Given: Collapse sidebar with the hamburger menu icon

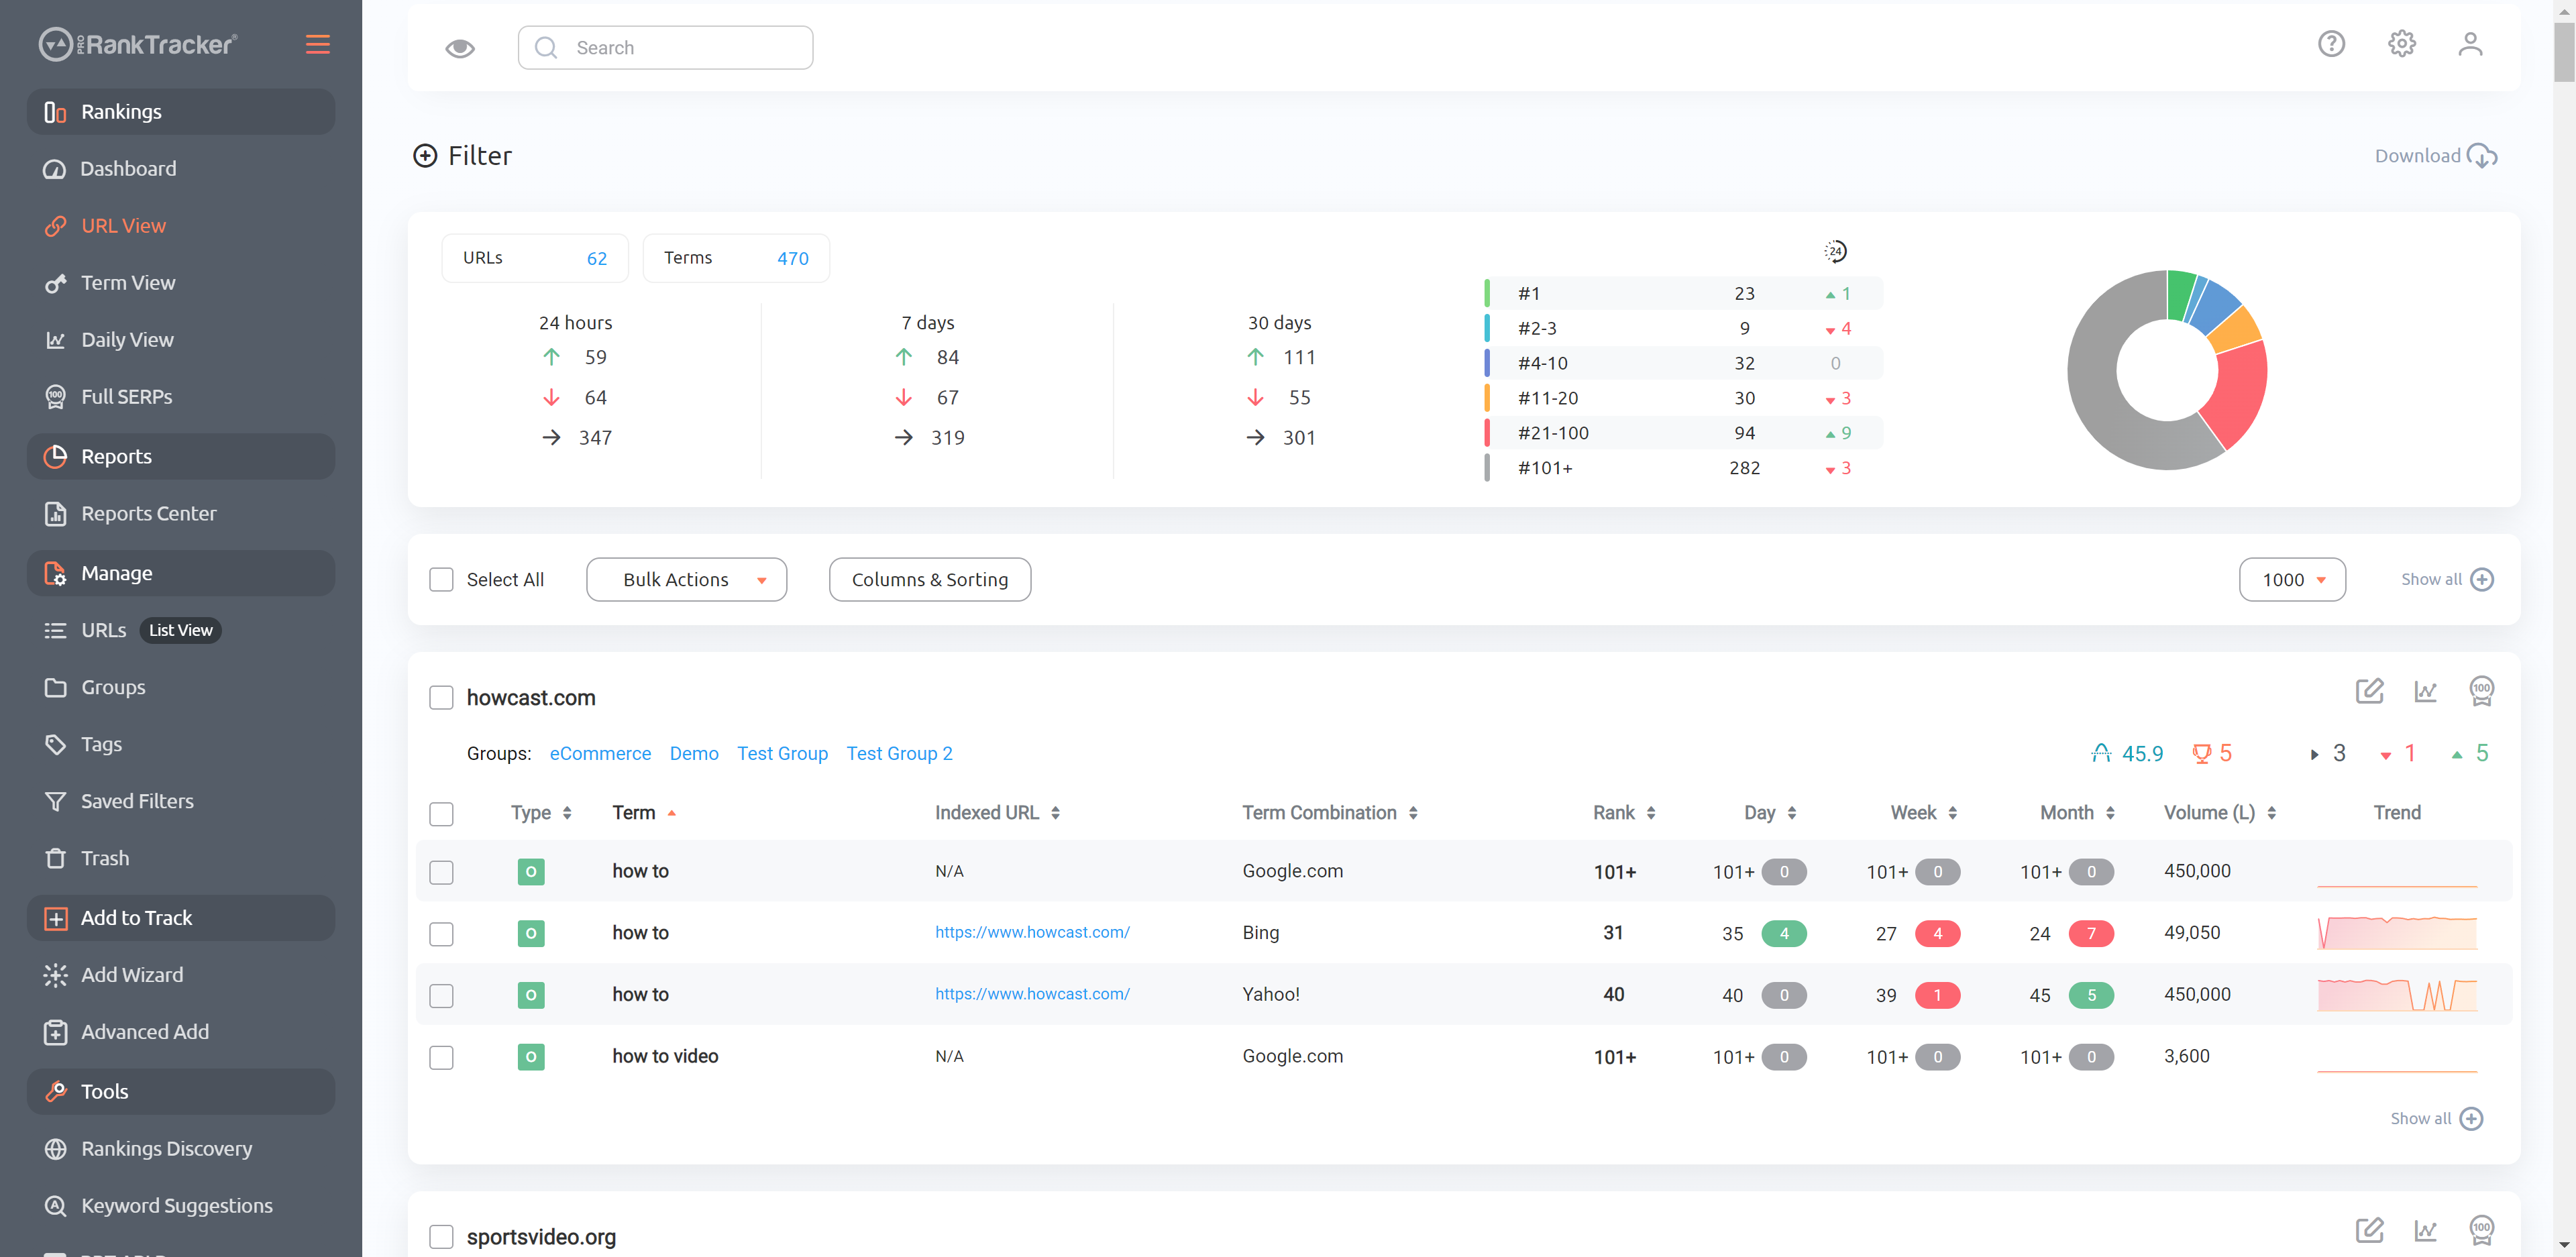Looking at the screenshot, I should (x=317, y=44).
